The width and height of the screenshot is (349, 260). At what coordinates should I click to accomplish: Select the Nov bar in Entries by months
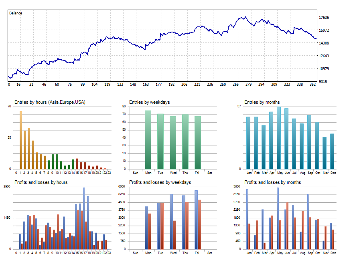pyautogui.click(x=325, y=153)
